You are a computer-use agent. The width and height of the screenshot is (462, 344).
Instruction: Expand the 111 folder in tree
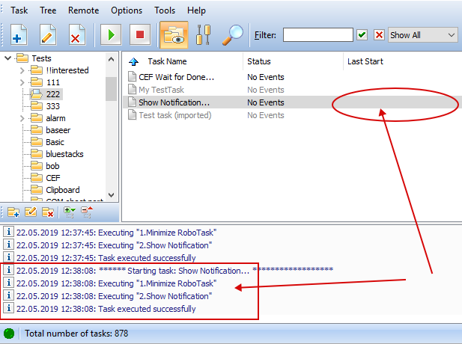tap(22, 82)
